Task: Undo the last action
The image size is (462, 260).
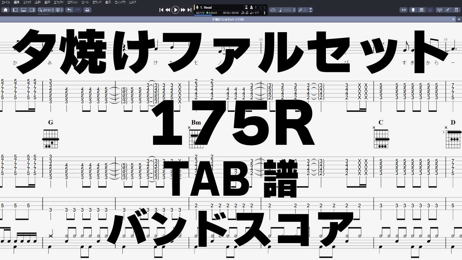Action: click(x=69, y=10)
